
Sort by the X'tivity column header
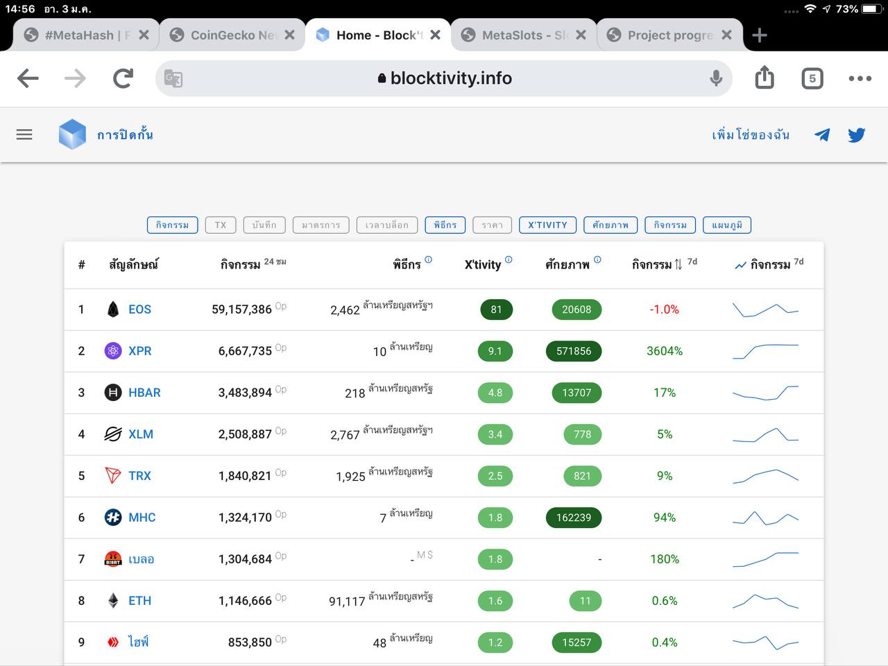pyautogui.click(x=483, y=264)
